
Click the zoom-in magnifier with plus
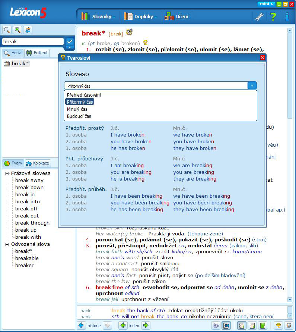[17, 30]
